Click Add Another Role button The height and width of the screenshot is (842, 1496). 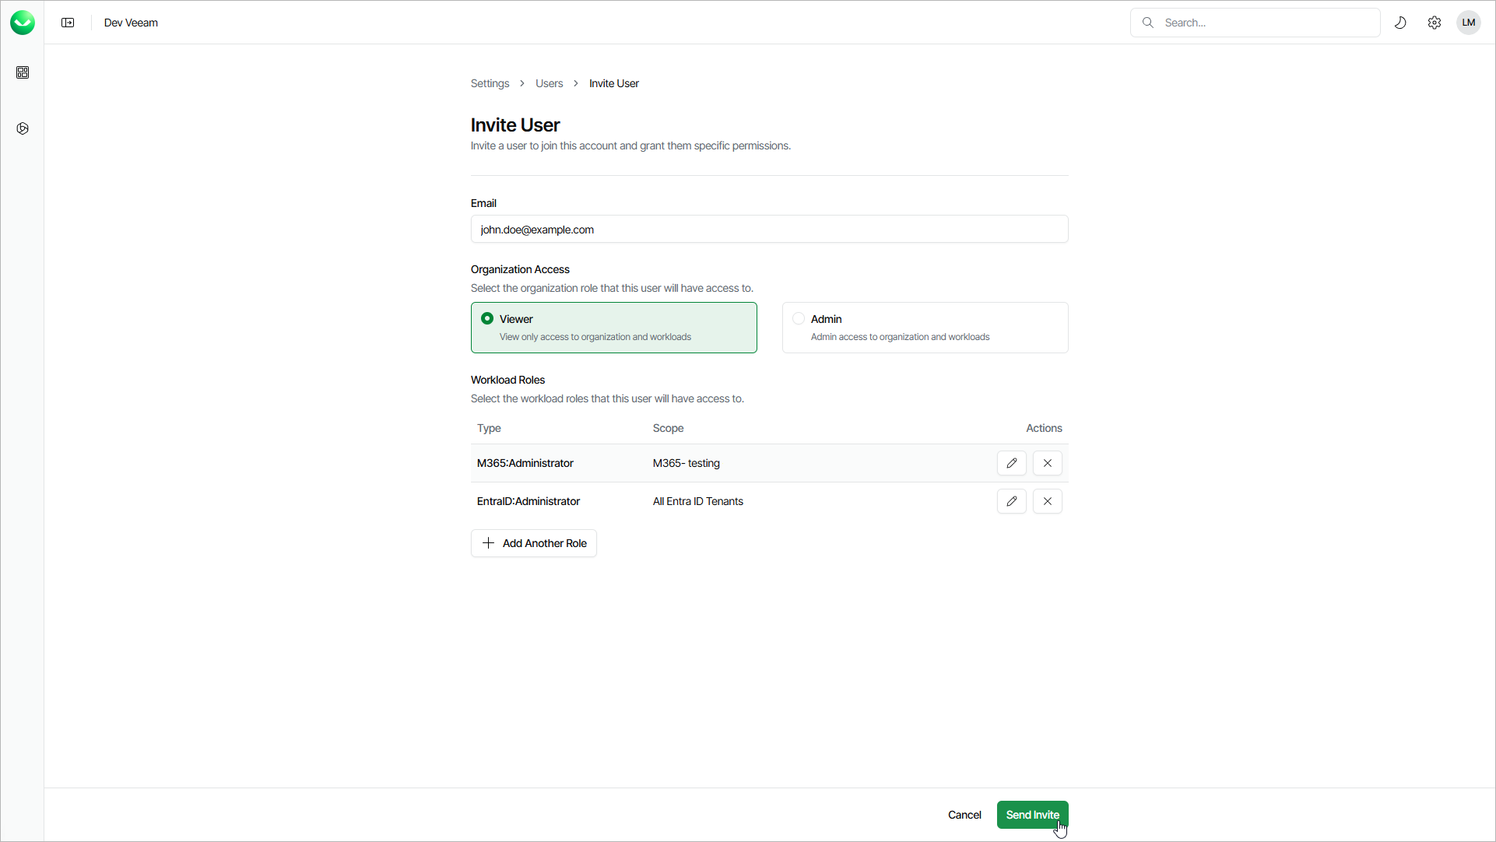click(x=534, y=543)
